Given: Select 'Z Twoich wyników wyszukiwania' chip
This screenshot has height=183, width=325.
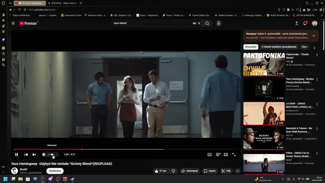Looking at the screenshot, I should point(279,47).
